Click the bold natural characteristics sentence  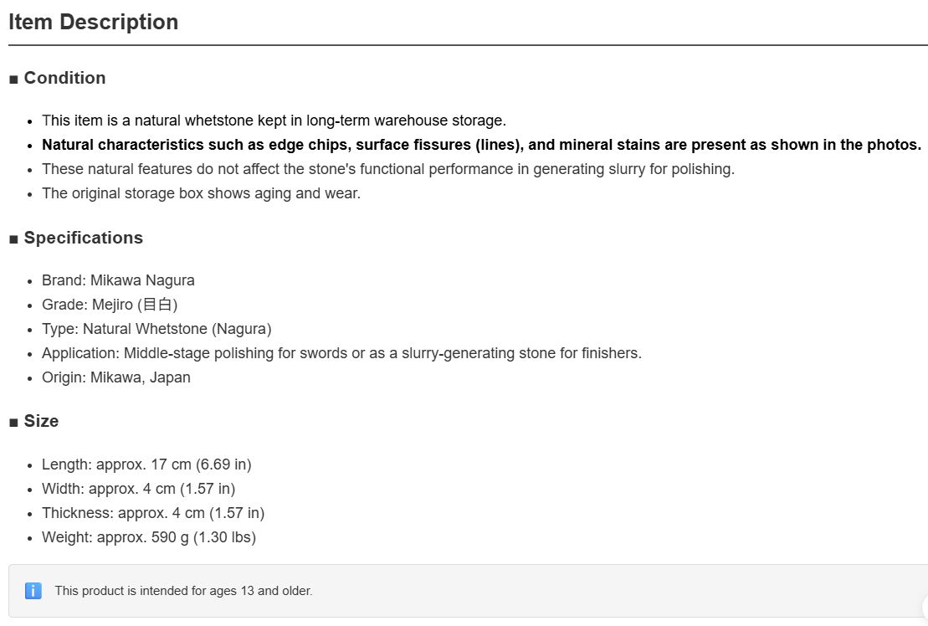(481, 145)
